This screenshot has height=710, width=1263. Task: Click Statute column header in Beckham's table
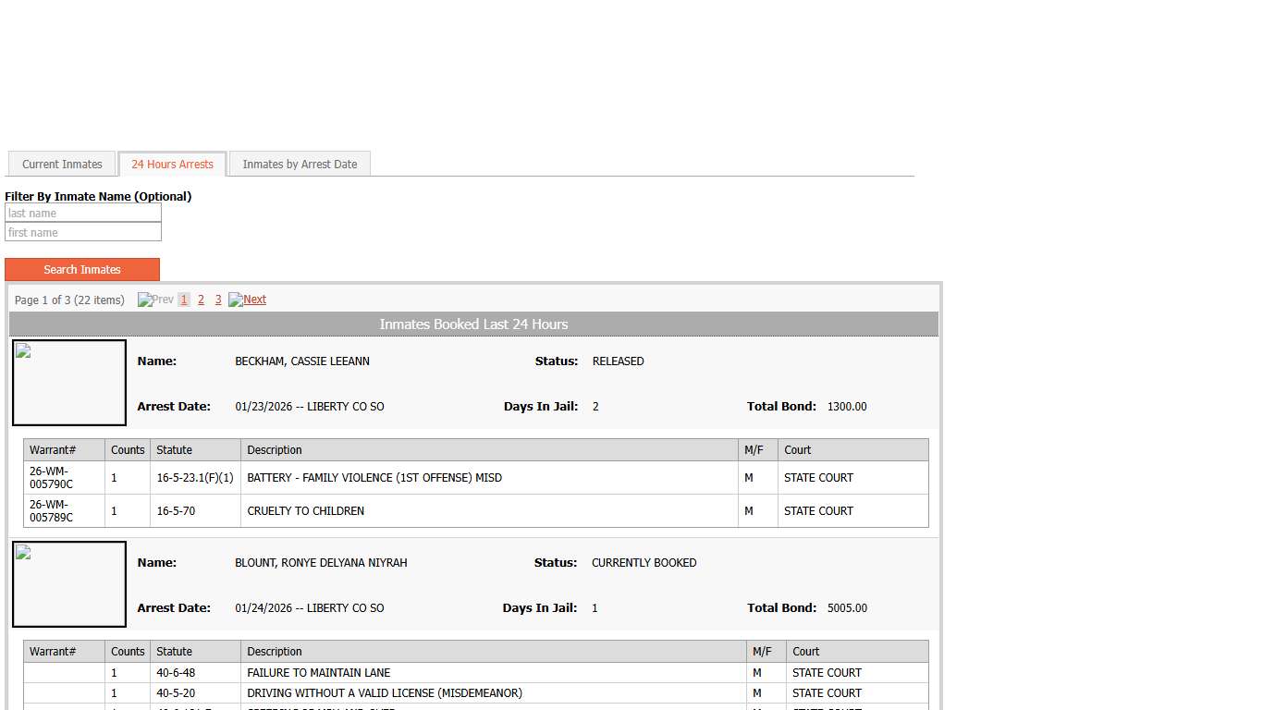point(175,450)
